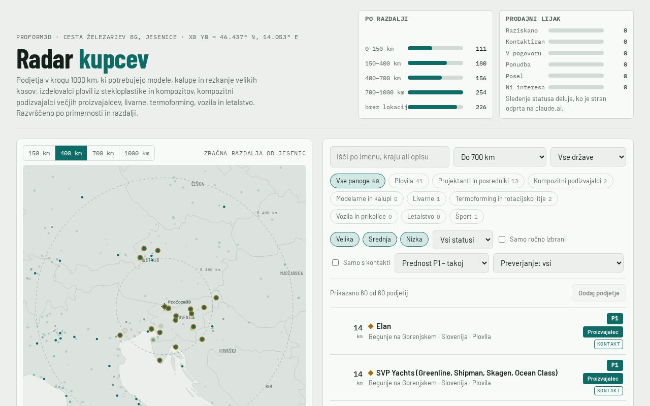Filter by the Livarne chip
The height and width of the screenshot is (406, 650).
coord(427,199)
